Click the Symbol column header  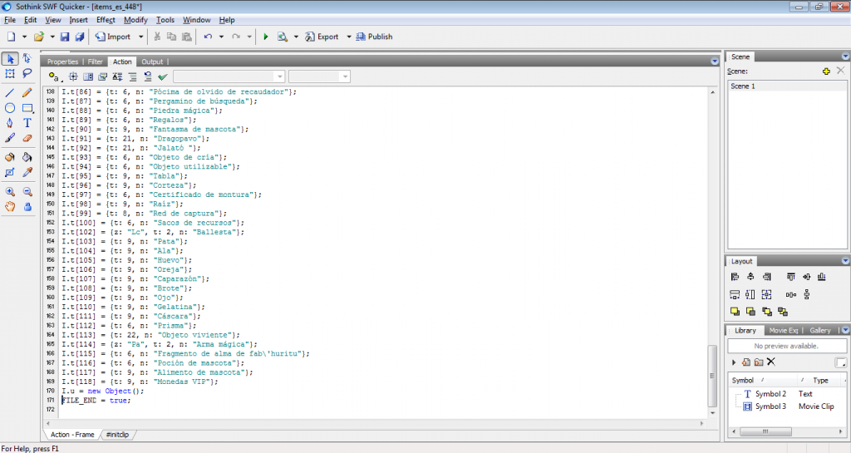click(x=763, y=381)
